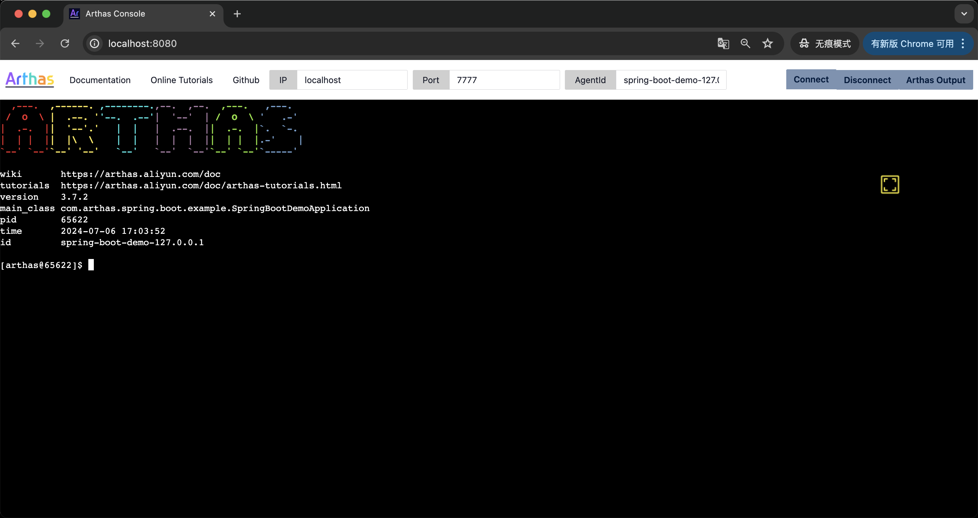978x518 pixels.
Task: Focus the IP input field
Action: click(x=352, y=80)
